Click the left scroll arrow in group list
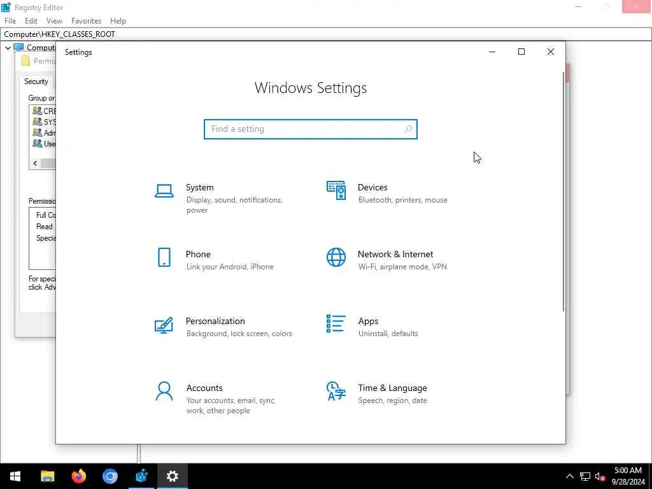This screenshot has width=652, height=489. [x=36, y=164]
